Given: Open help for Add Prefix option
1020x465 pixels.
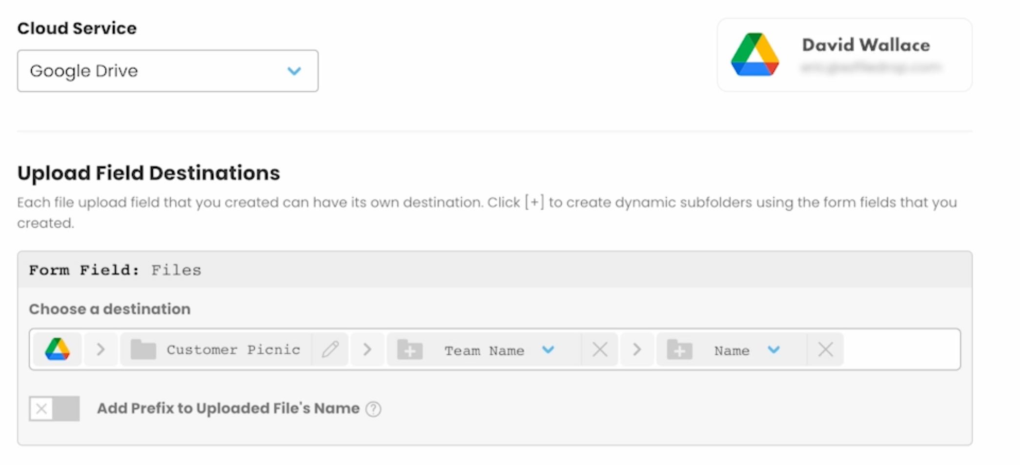Looking at the screenshot, I should (x=373, y=409).
